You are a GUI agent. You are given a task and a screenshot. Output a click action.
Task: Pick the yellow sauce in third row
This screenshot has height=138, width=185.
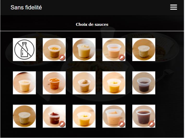tap(84, 116)
